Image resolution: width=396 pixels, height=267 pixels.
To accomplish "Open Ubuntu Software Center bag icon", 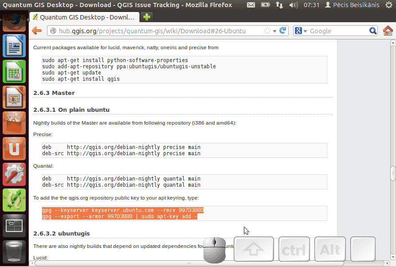I will [14, 123].
